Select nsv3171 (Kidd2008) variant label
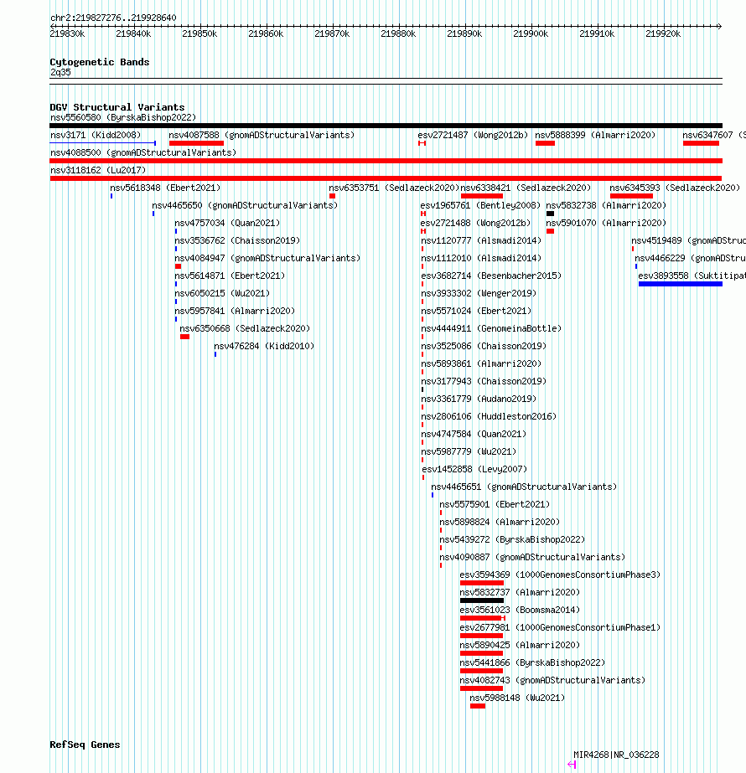The height and width of the screenshot is (773, 746). pos(96,135)
